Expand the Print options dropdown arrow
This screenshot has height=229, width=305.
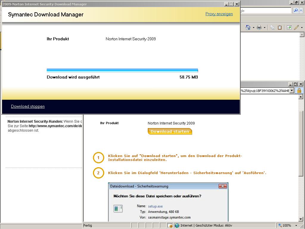point(264,28)
